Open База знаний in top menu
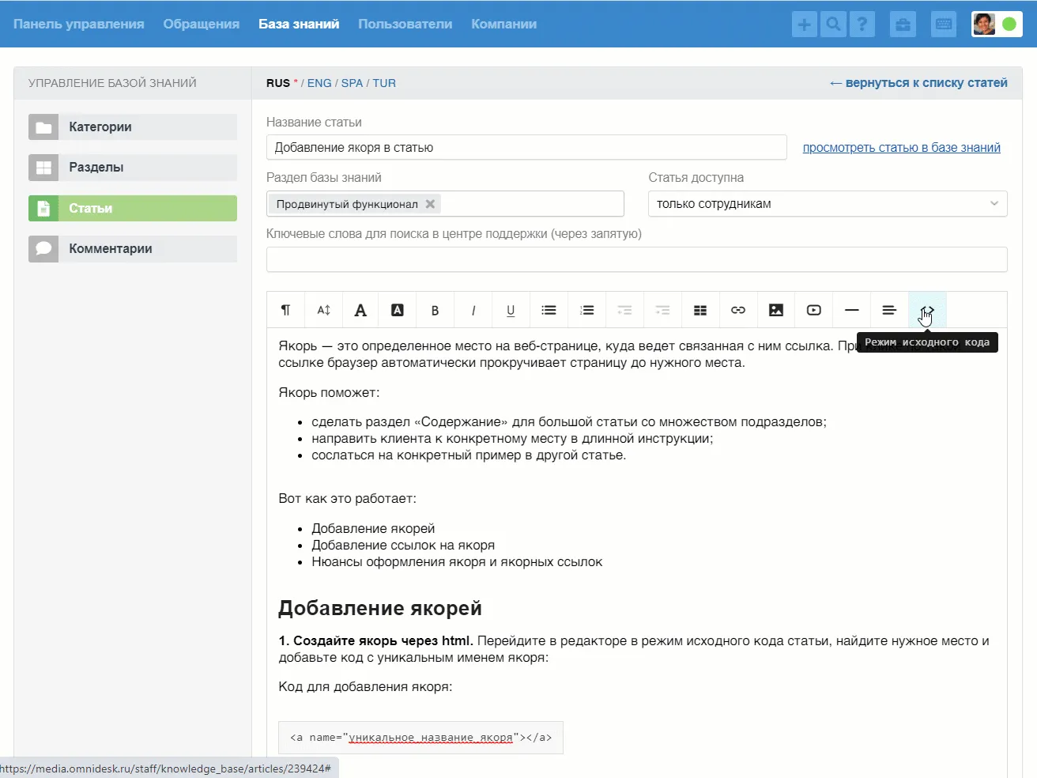1037x778 pixels. [299, 24]
